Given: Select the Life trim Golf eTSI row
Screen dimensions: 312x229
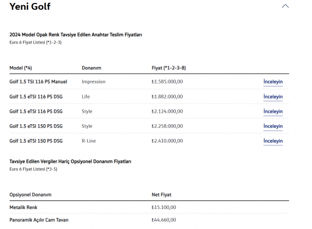Looking at the screenshot, I should pos(149,97).
